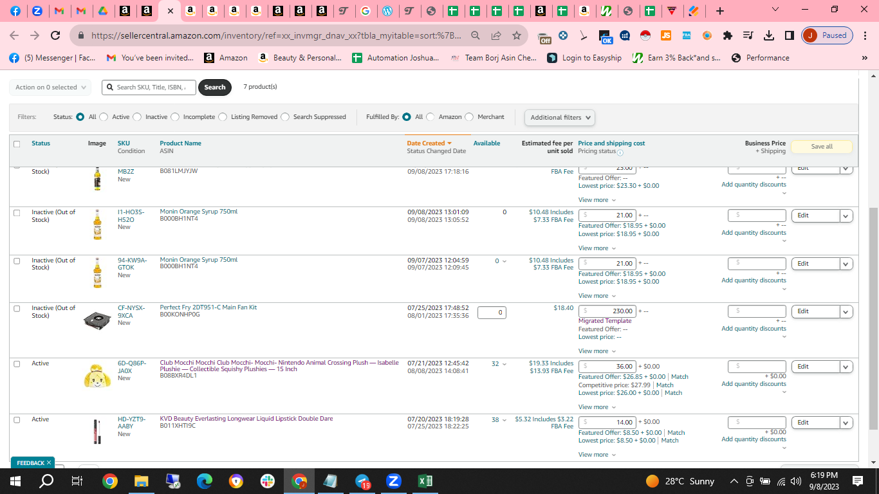Open File Explorer from the taskbar
This screenshot has height=494, width=879.
[x=141, y=481]
